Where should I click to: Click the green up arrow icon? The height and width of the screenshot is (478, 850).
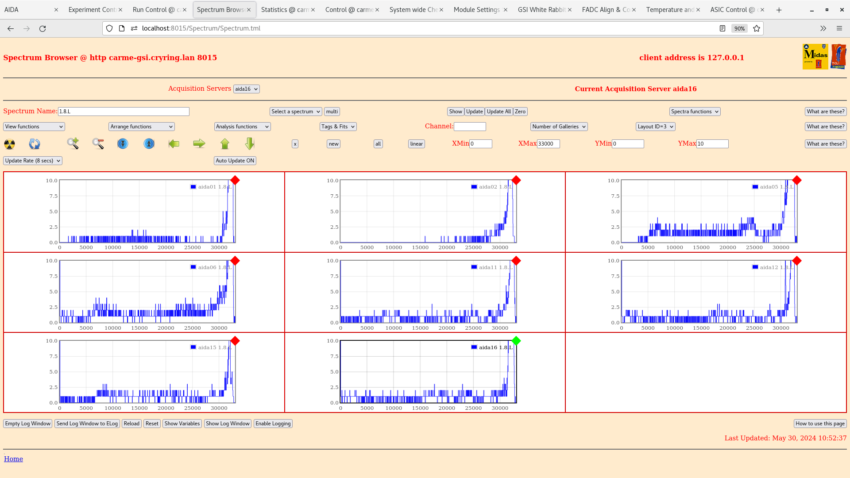225,144
